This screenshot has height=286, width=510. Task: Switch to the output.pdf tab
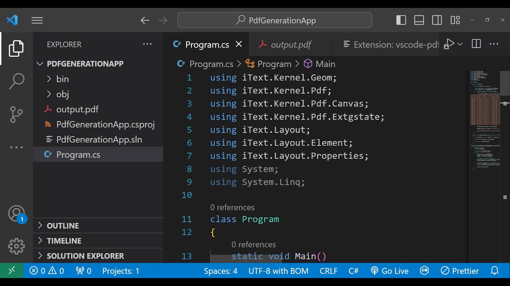click(291, 44)
